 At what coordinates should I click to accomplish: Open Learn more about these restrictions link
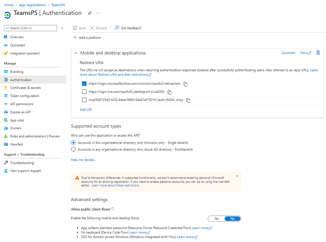116,185
